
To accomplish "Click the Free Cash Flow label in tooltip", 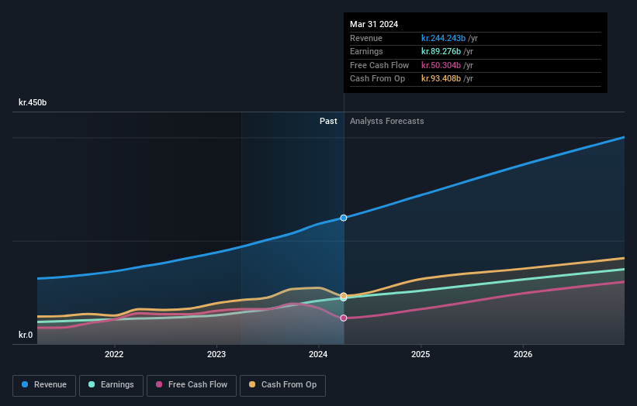I will tap(379, 65).
